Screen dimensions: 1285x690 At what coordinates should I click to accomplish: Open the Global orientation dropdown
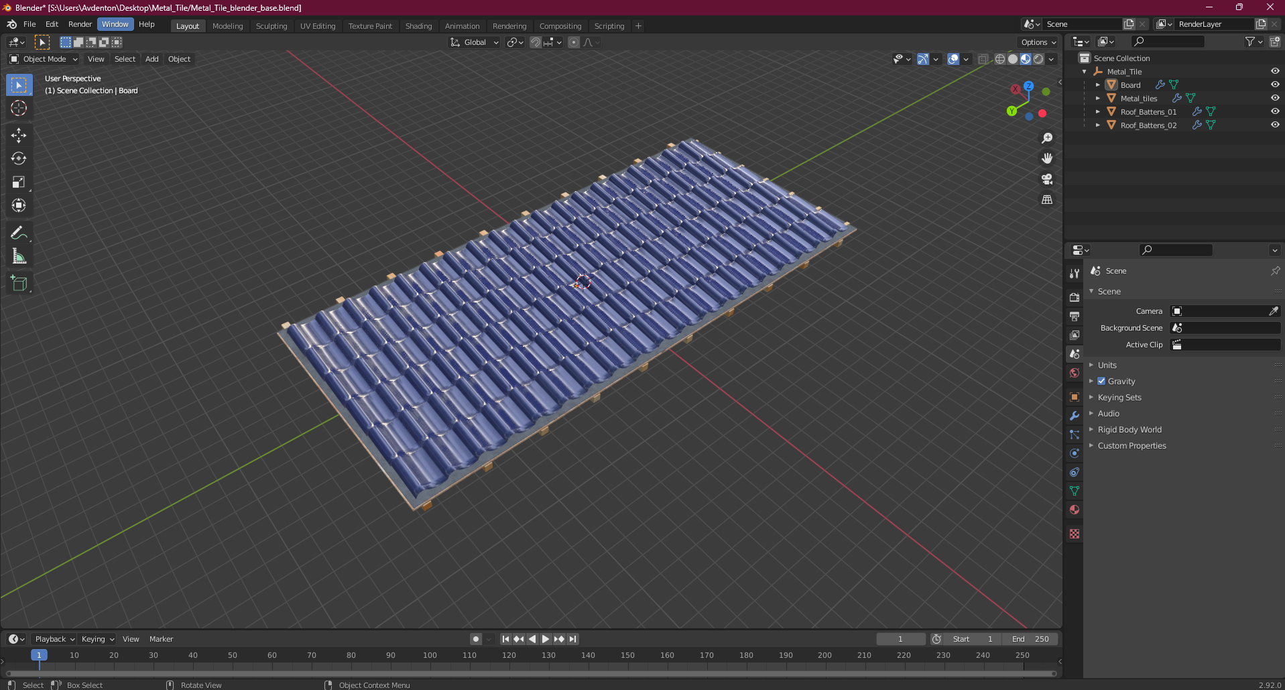pyautogui.click(x=475, y=42)
